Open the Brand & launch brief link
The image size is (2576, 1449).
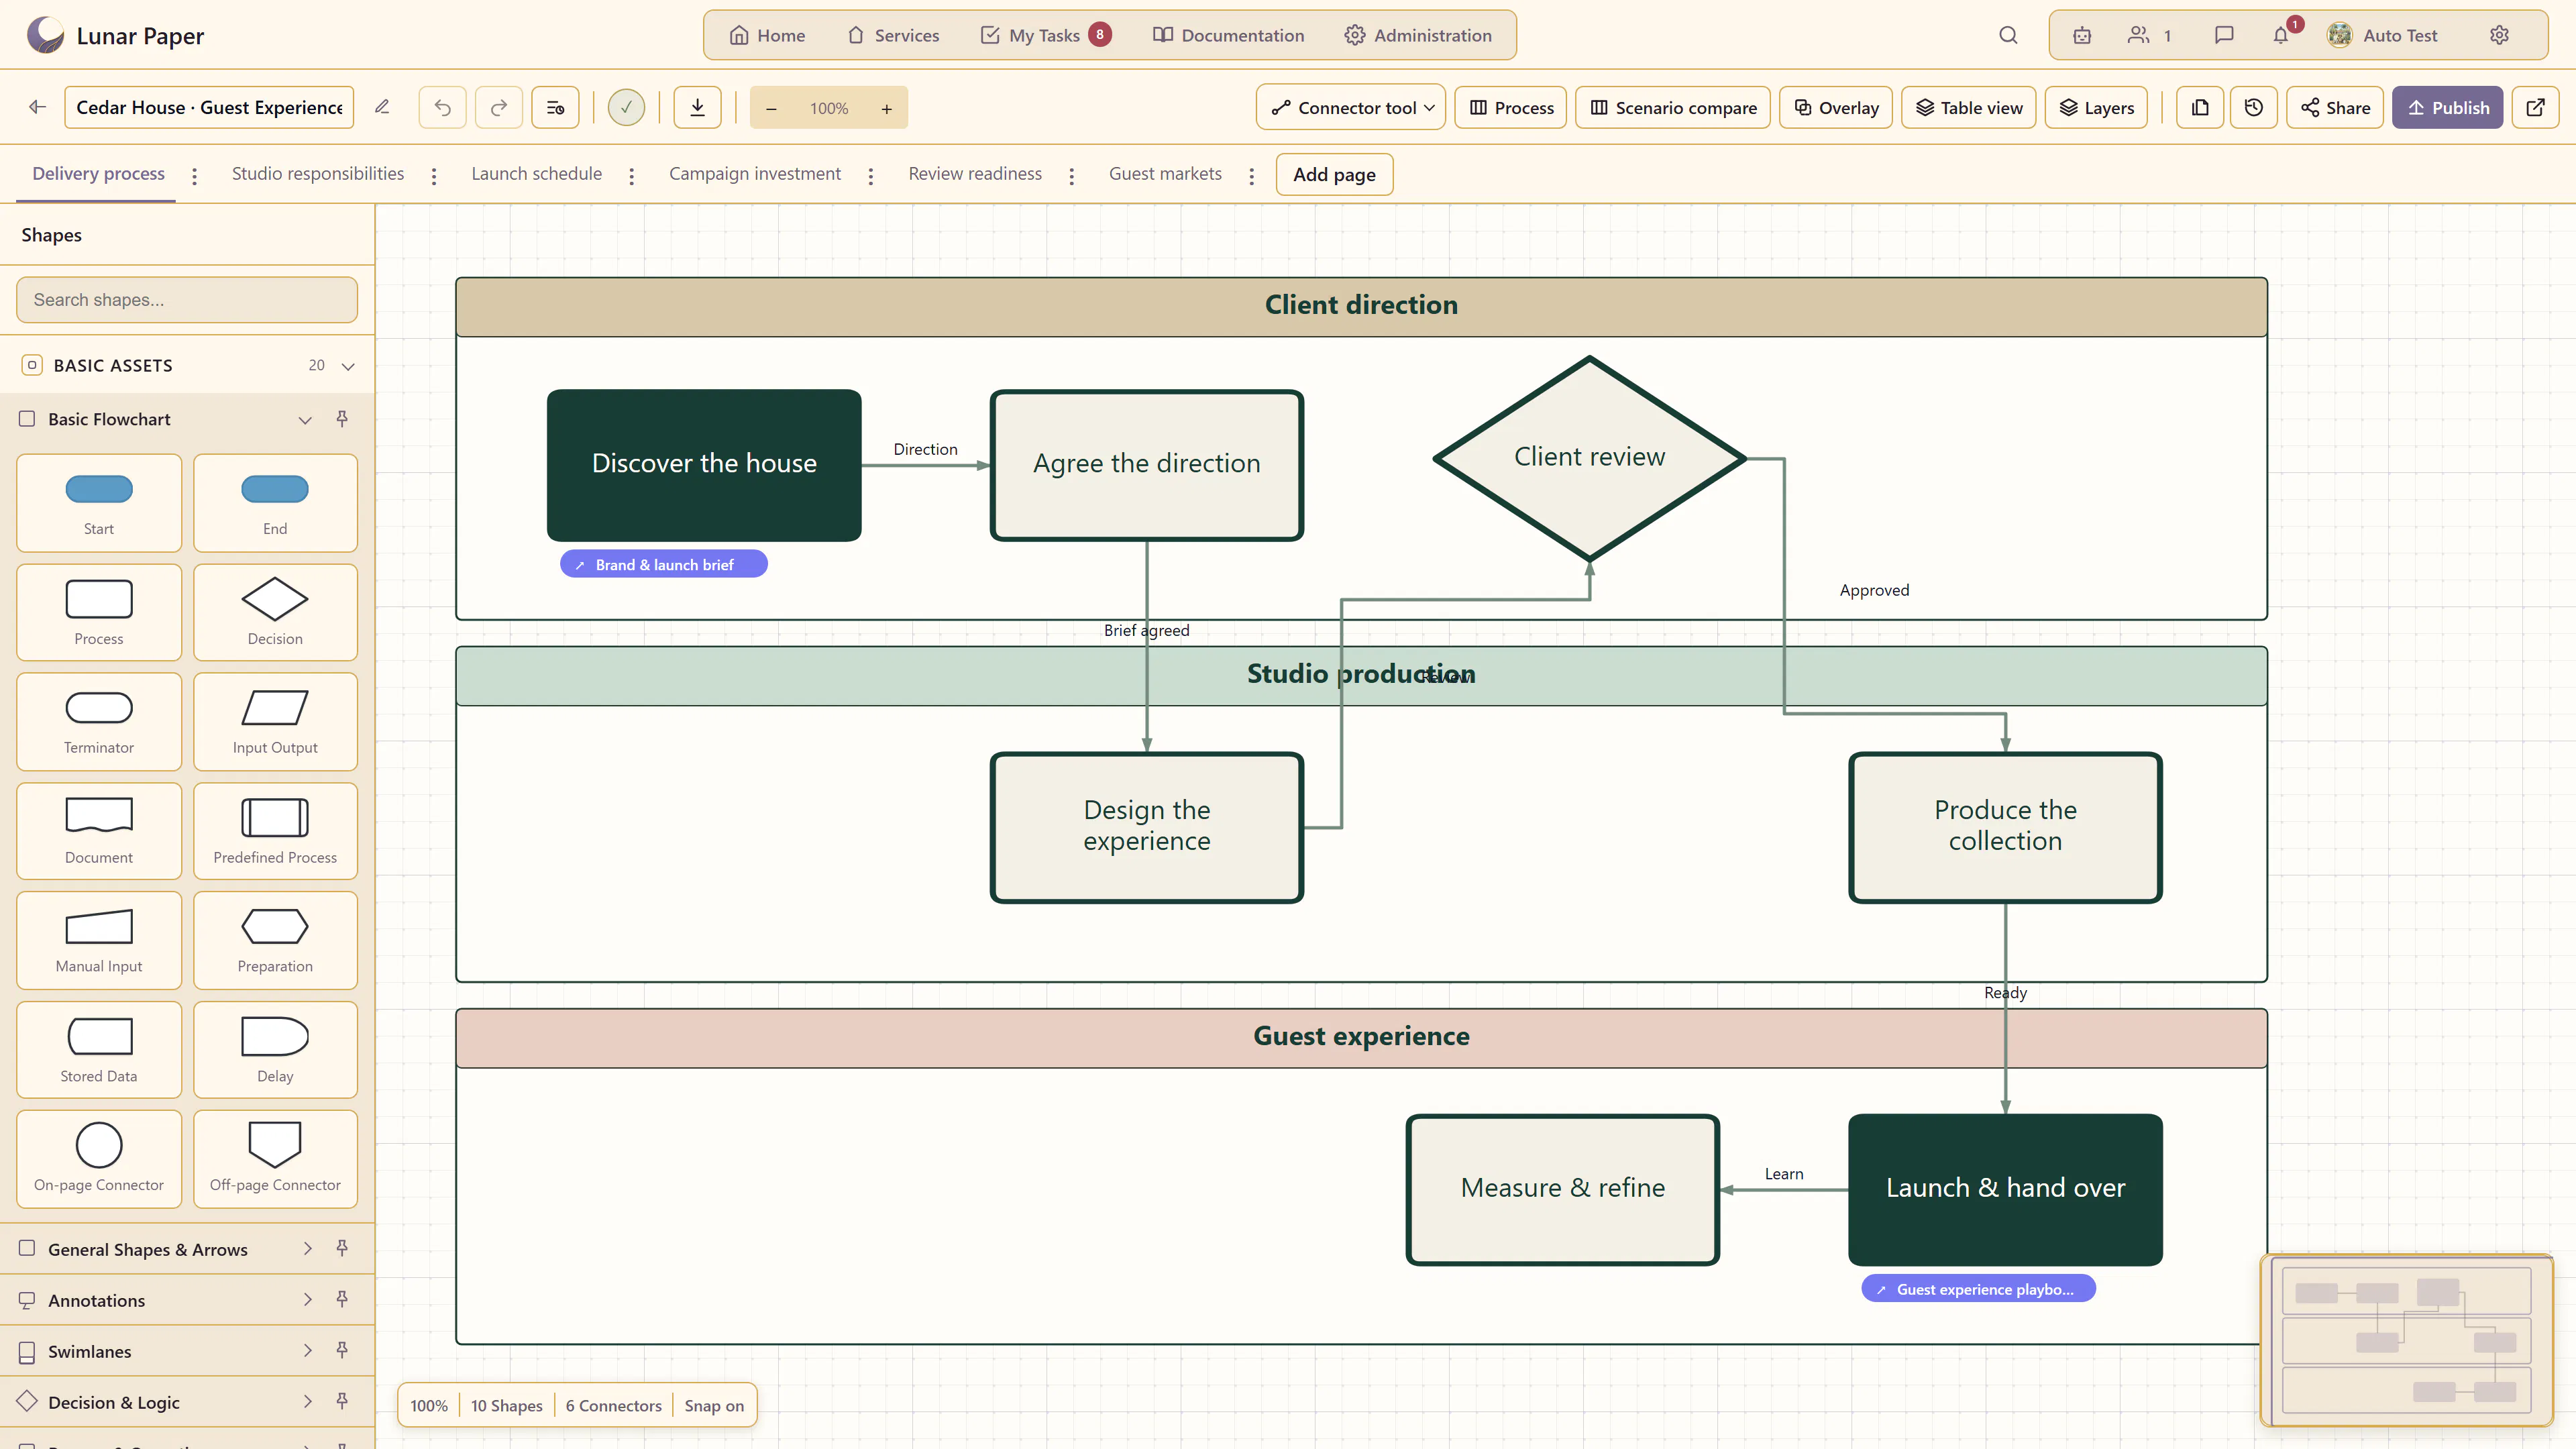(x=664, y=564)
